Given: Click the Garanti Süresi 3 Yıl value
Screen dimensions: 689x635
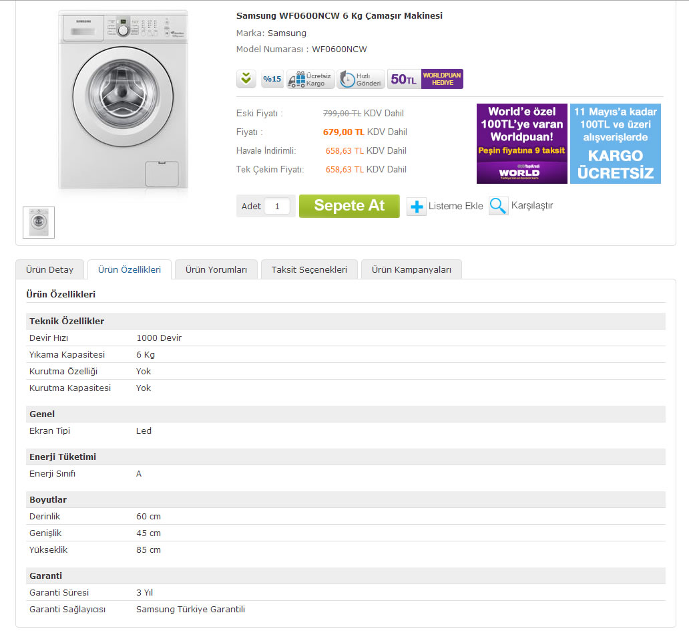Looking at the screenshot, I should pos(145,592).
